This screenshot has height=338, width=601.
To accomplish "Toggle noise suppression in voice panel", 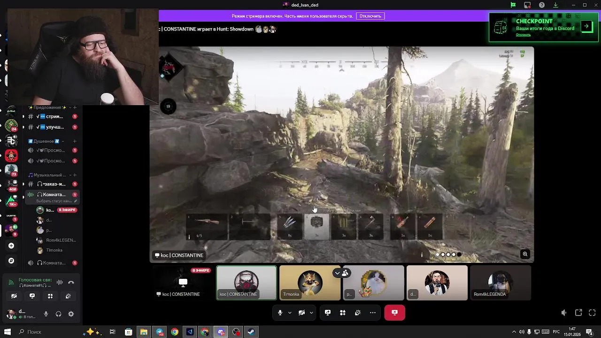I will [60, 282].
